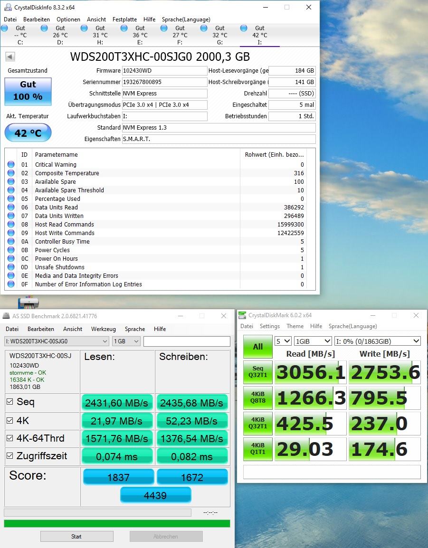Image resolution: width=428 pixels, height=548 pixels.
Task: Click the Abbrechen button
Action: click(x=166, y=537)
